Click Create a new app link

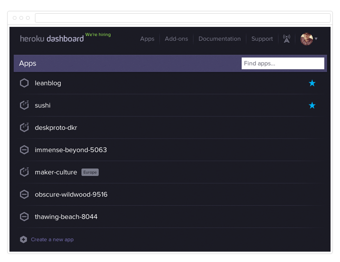pyautogui.click(x=52, y=239)
